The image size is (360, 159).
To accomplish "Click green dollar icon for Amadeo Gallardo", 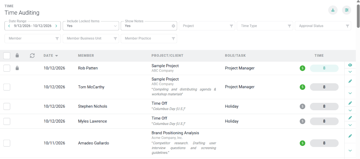I will coord(302,143).
